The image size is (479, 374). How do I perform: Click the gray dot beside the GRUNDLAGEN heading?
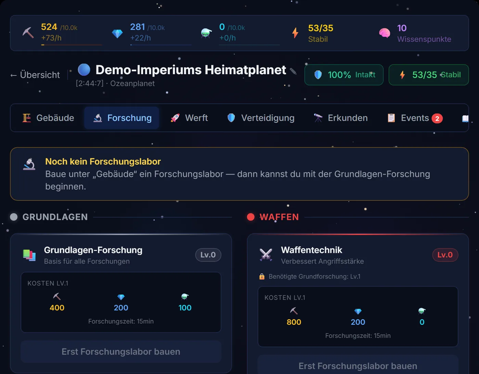(14, 217)
